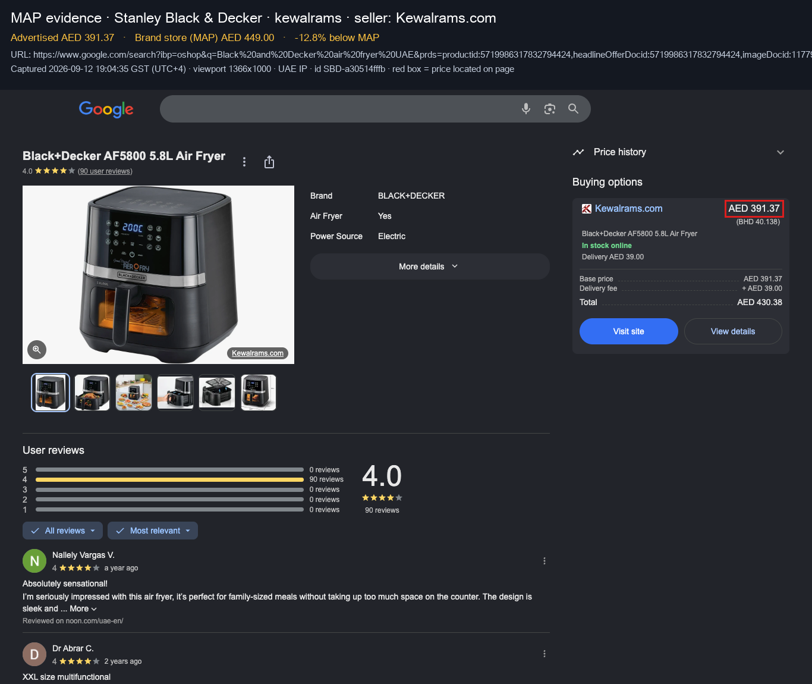Click the Delivery AED 39.00 line
Viewport: 812px width, 684px height.
pyautogui.click(x=613, y=257)
